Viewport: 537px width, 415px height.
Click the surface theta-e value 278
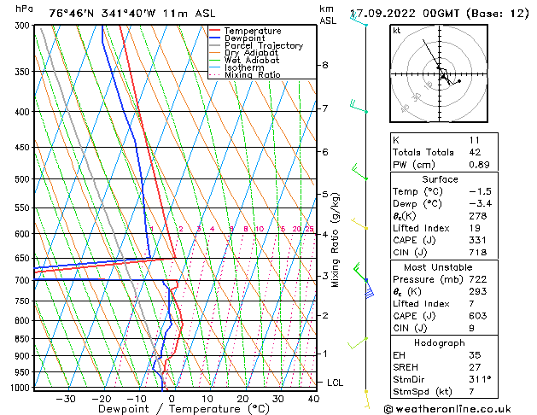pos(478,216)
